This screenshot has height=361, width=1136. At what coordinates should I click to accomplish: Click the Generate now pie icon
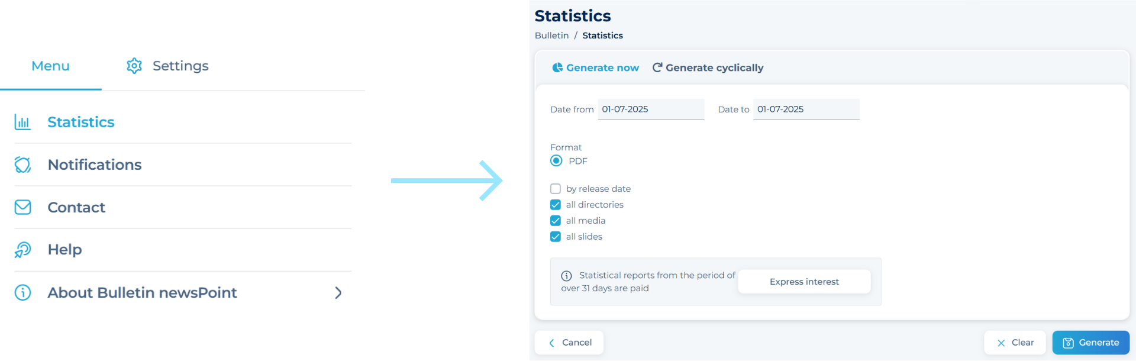click(x=557, y=68)
